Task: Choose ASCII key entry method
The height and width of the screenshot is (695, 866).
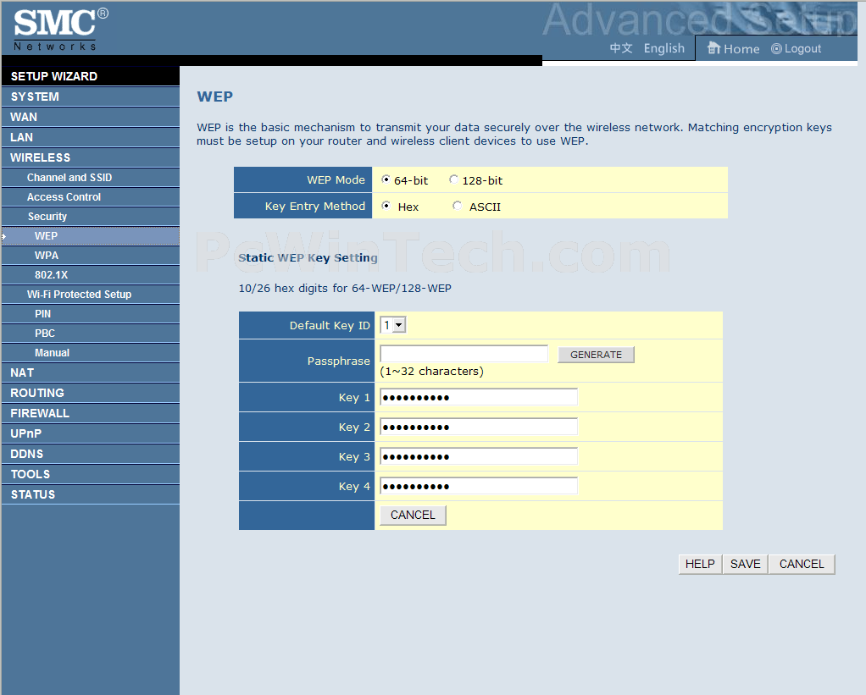Action: [x=458, y=206]
